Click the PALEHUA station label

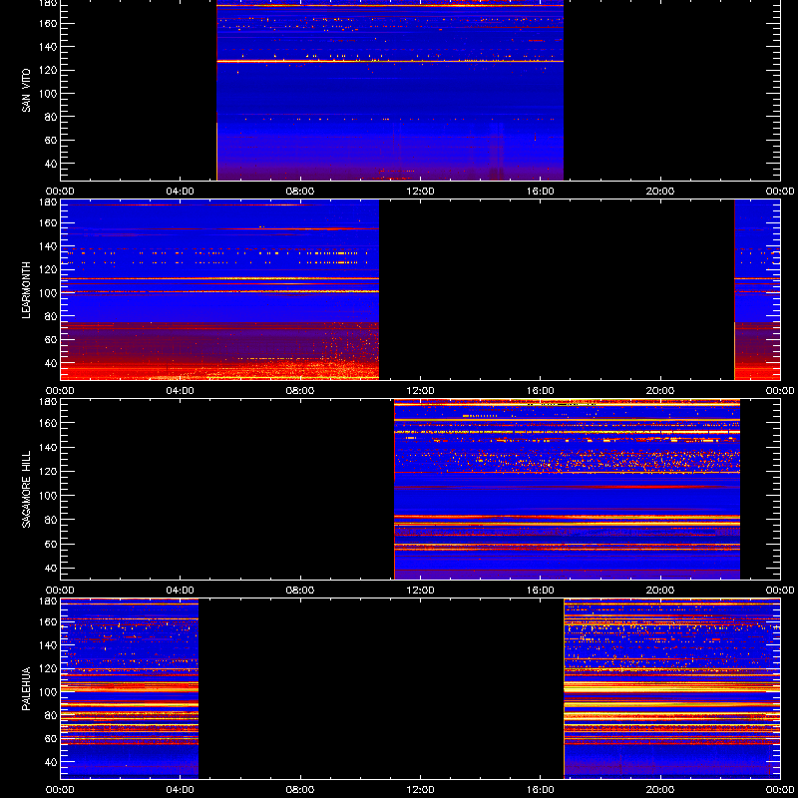[26, 688]
